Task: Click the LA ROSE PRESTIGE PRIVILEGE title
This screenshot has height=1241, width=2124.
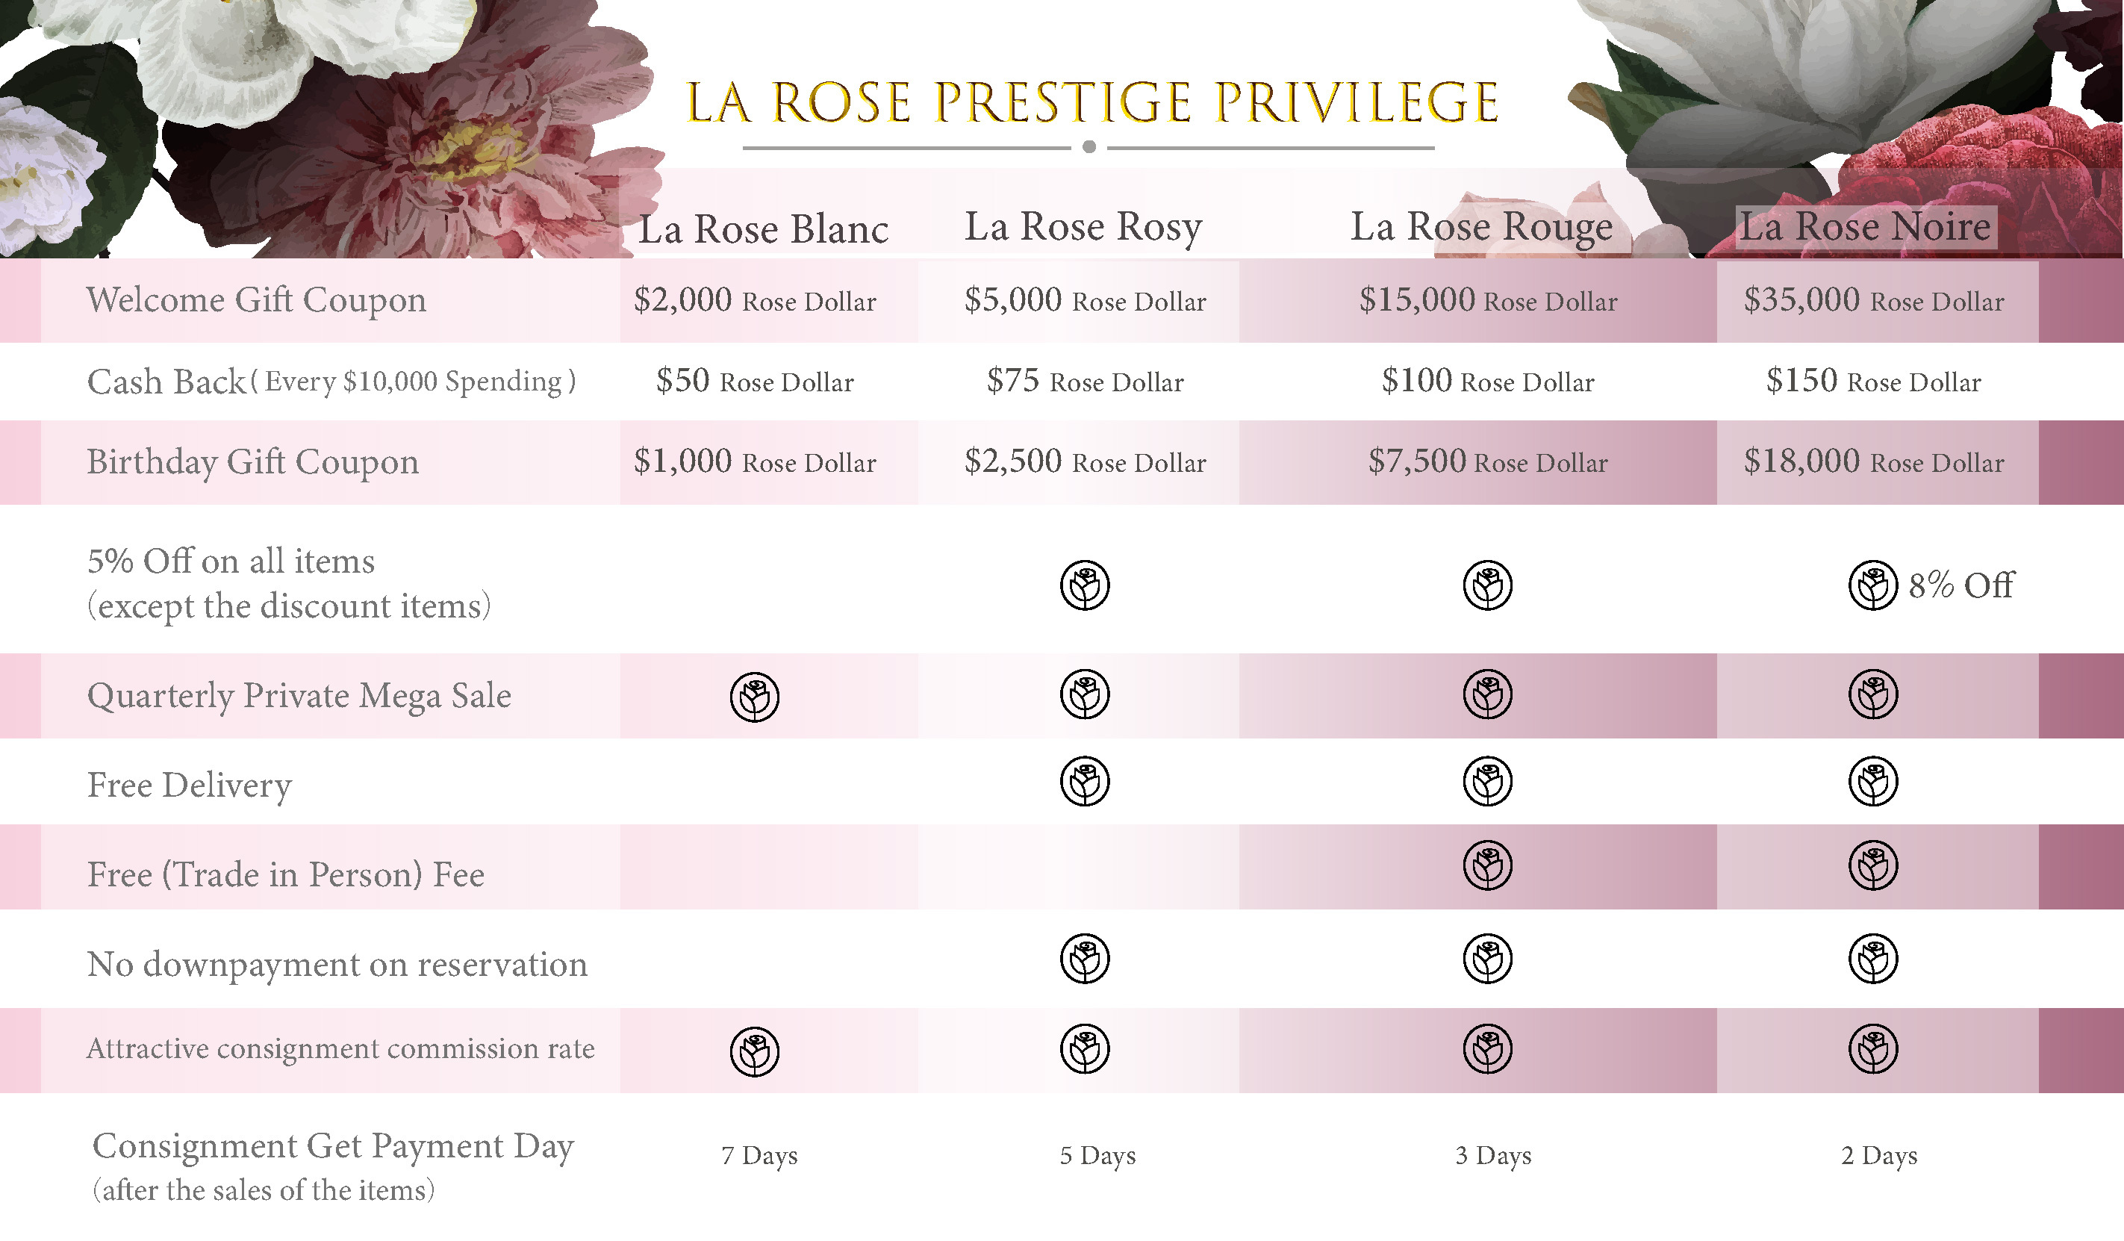Action: [1091, 103]
